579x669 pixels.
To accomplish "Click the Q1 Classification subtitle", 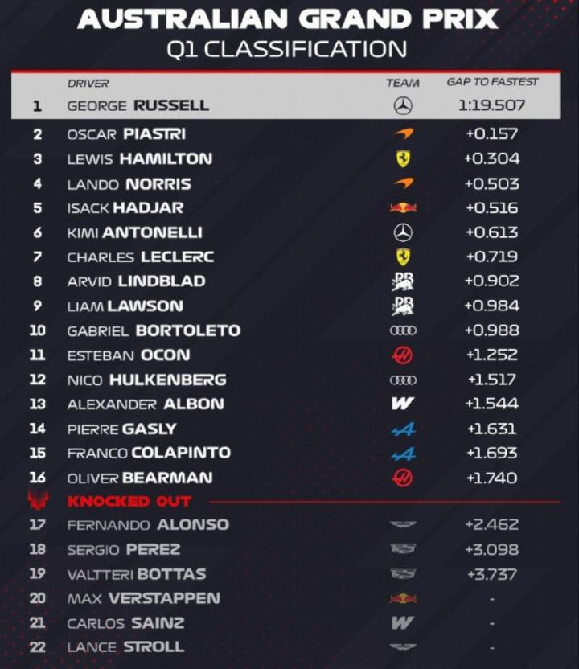I will 287,48.
